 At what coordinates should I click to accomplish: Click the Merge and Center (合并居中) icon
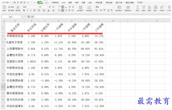81,7
